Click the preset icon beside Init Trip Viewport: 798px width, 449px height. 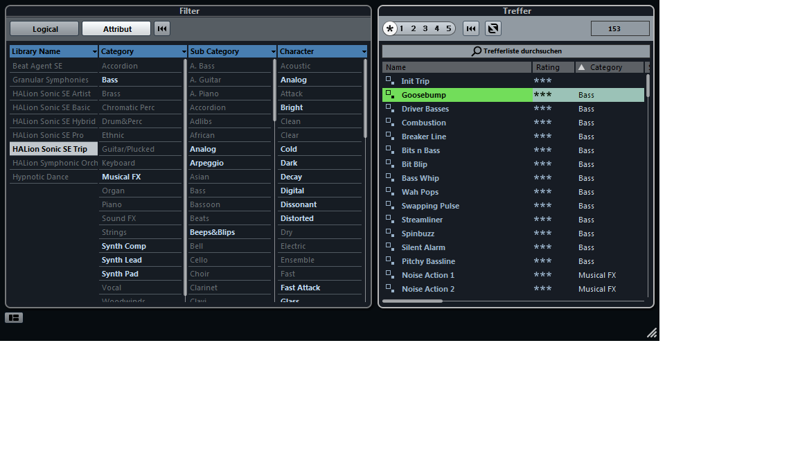[390, 80]
